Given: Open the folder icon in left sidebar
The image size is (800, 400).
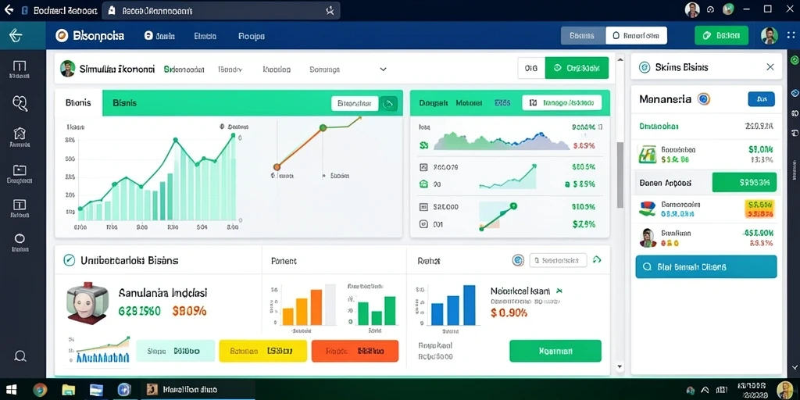Looking at the screenshot, I should click(x=20, y=170).
